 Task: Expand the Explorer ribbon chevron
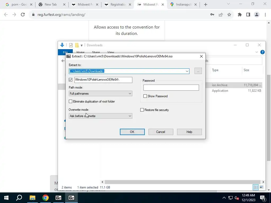(257, 52)
